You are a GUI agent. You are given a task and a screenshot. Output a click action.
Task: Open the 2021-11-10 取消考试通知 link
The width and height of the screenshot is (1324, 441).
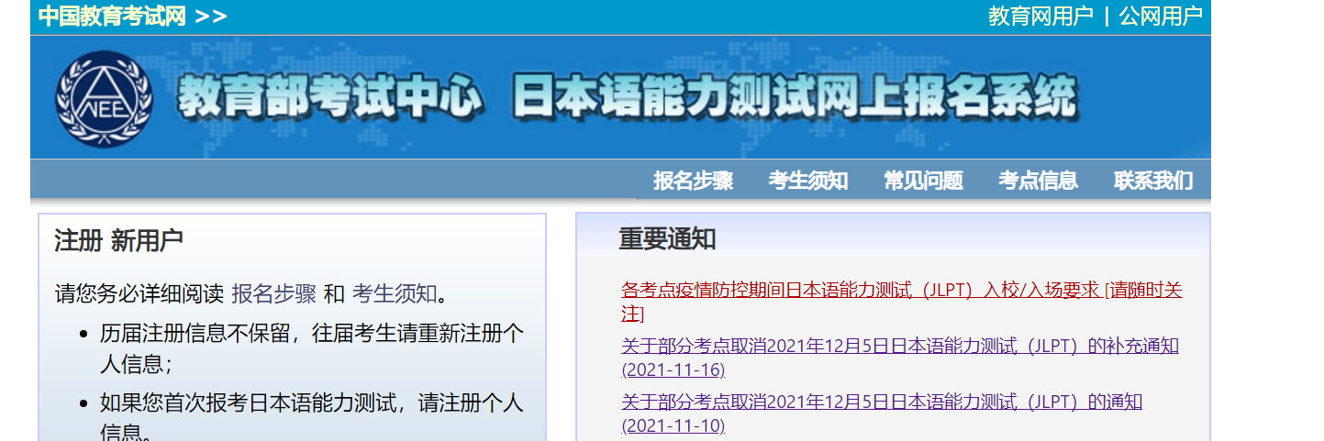pyautogui.click(x=882, y=413)
